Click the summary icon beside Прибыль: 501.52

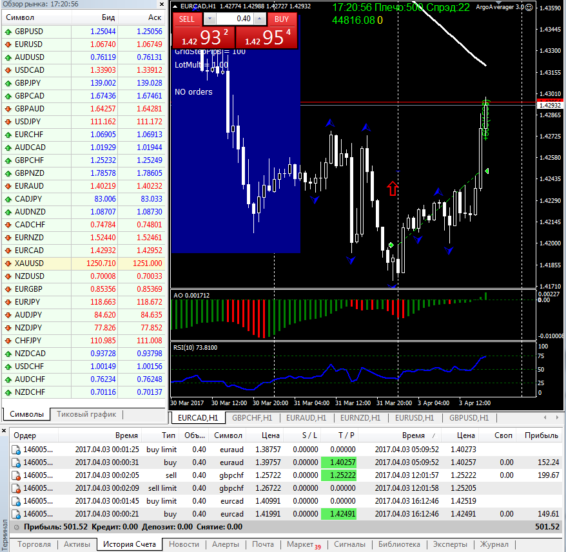point(17,527)
